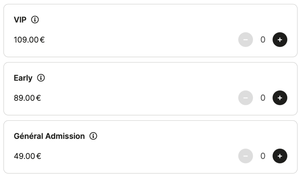Click the 109.00 € price
Viewport: 302px width, 177px height.
[29, 40]
